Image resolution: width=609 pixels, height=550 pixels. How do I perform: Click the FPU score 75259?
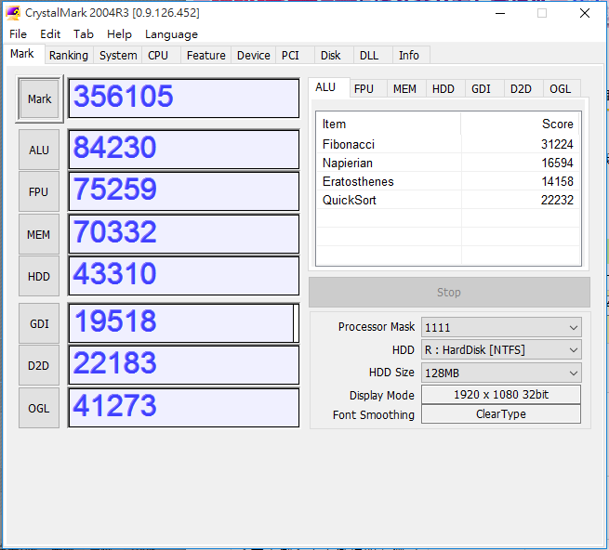coord(184,191)
